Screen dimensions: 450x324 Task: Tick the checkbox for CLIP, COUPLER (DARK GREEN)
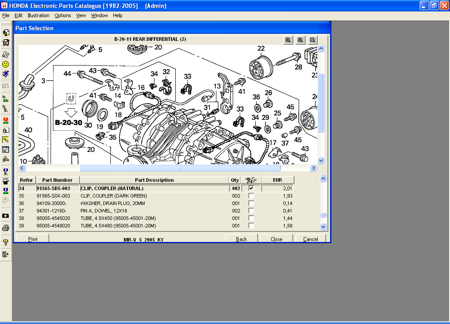click(x=251, y=196)
